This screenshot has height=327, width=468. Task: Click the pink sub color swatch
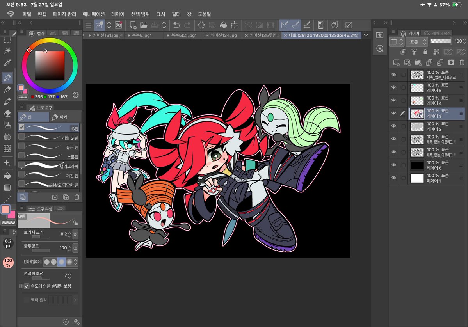tap(12, 215)
